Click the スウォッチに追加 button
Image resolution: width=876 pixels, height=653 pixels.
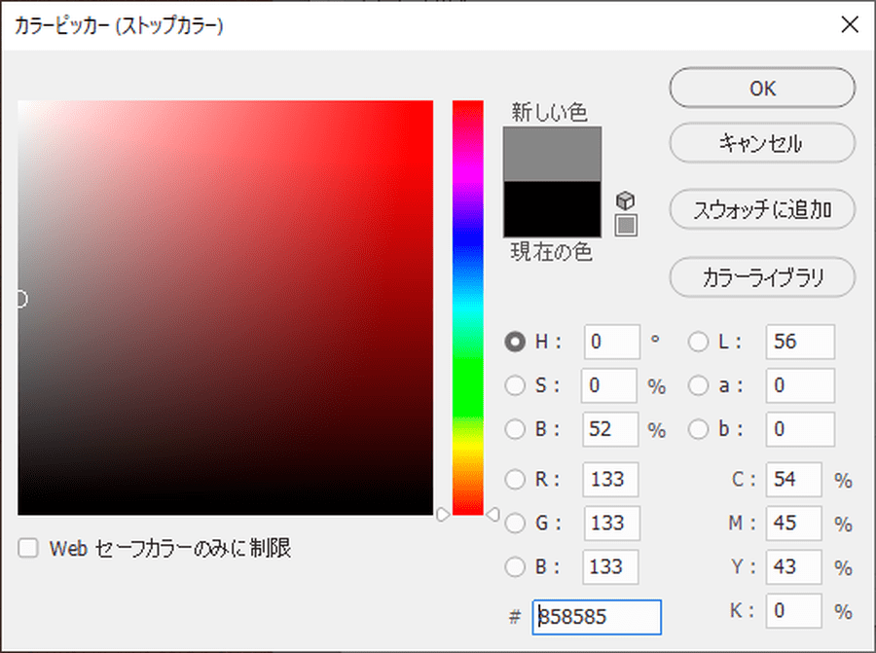pyautogui.click(x=762, y=209)
